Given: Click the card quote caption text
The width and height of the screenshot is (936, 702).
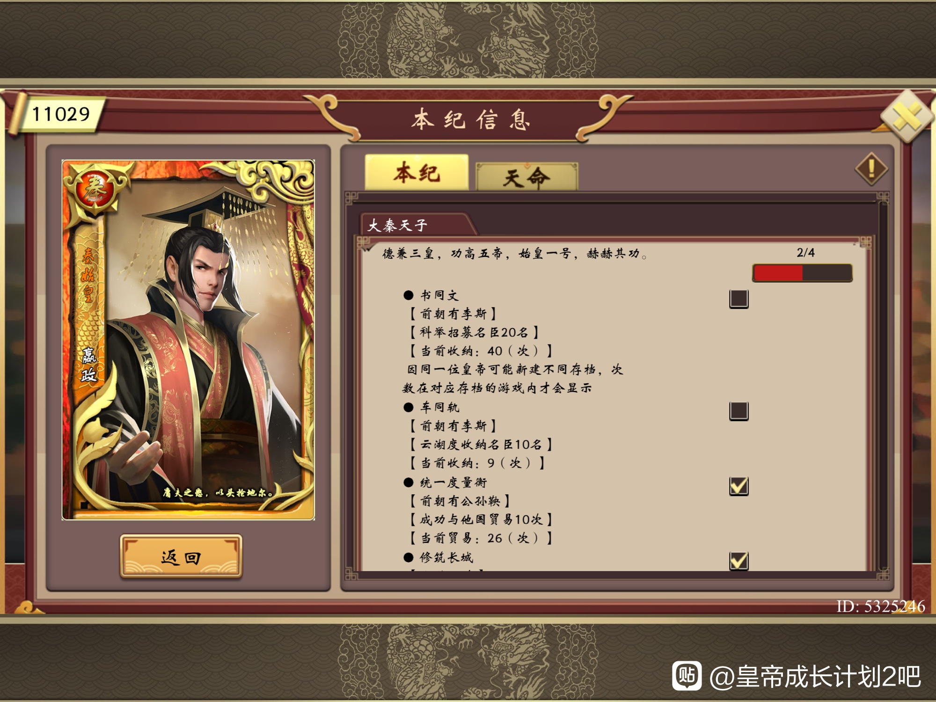Looking at the screenshot, I should [x=218, y=492].
